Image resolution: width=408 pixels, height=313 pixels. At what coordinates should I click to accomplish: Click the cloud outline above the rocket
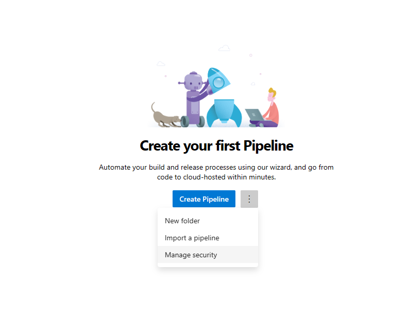point(224,48)
